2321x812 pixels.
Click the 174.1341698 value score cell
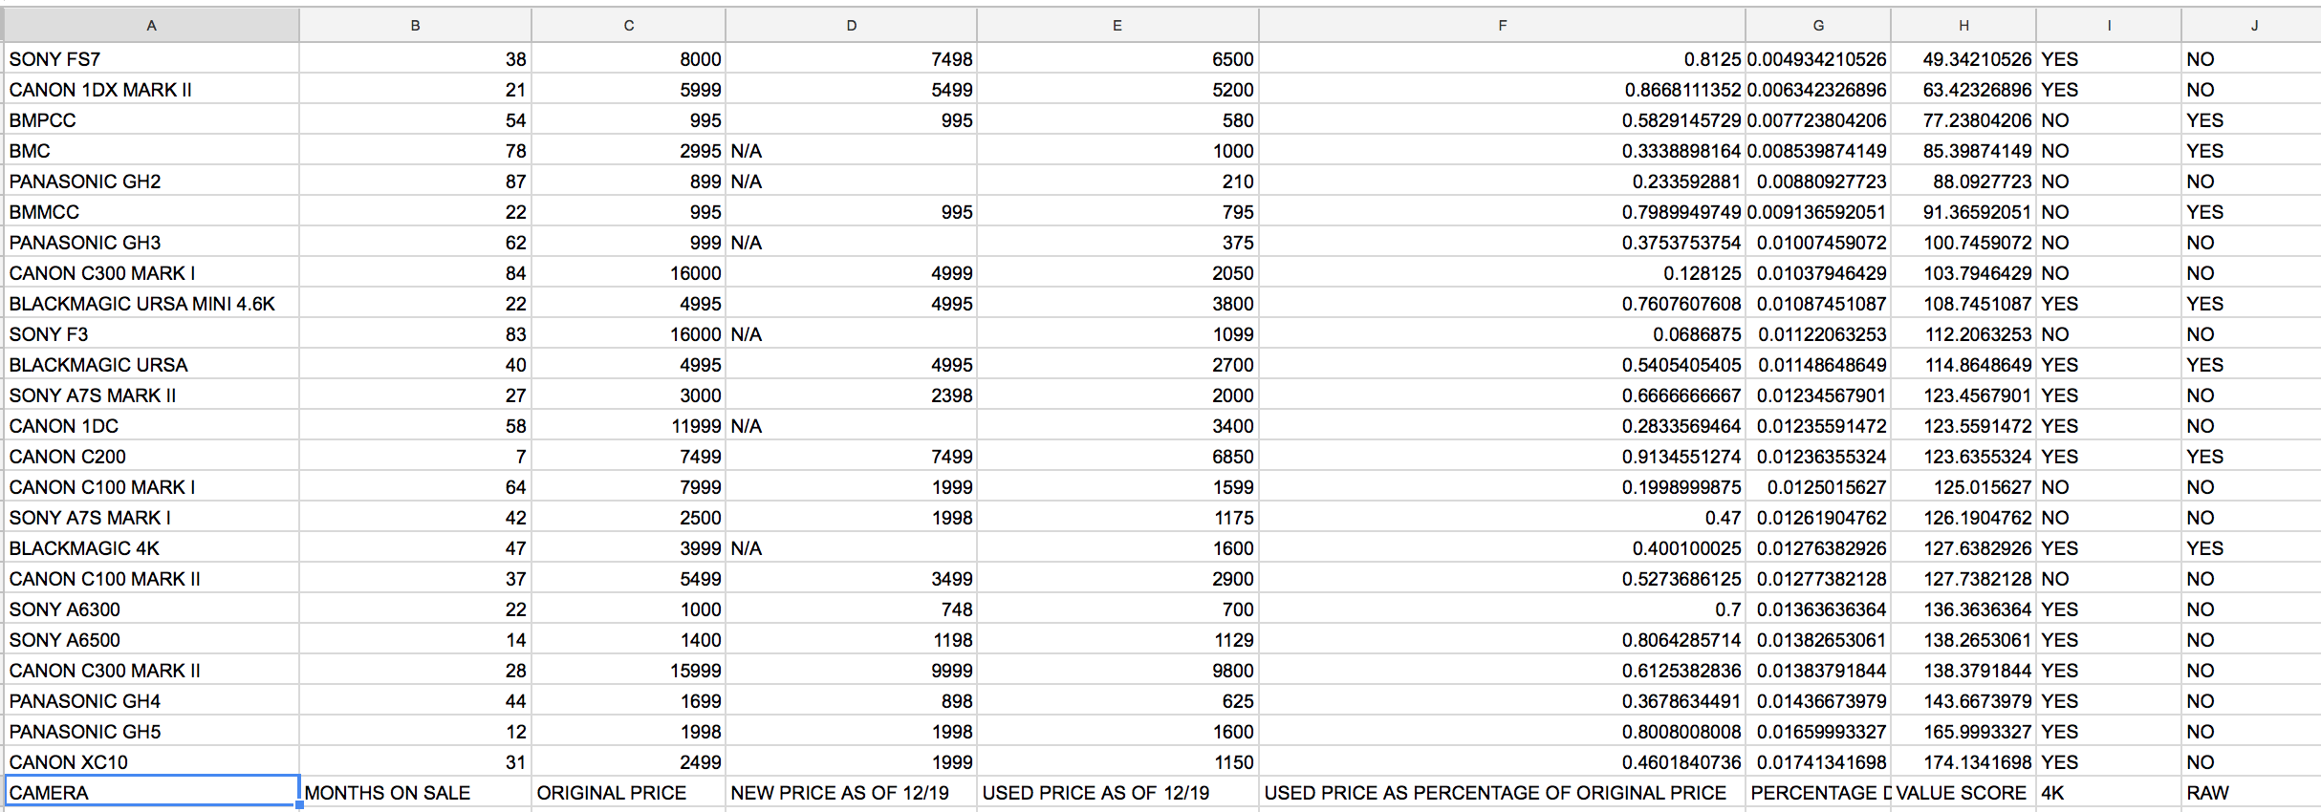[x=1963, y=762]
